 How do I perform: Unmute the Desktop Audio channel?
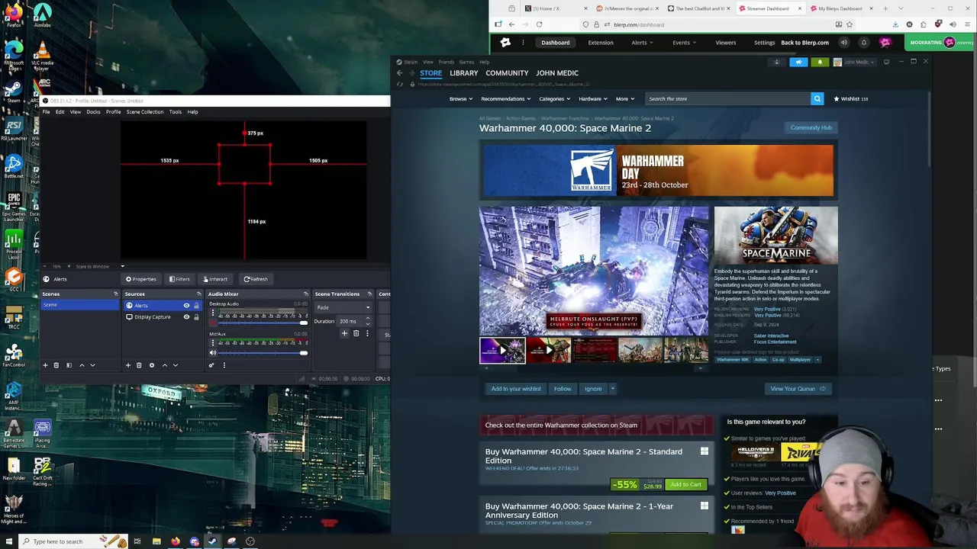213,323
